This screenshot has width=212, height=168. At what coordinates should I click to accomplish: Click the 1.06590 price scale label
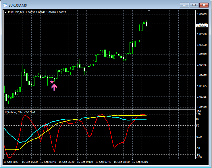(202, 34)
